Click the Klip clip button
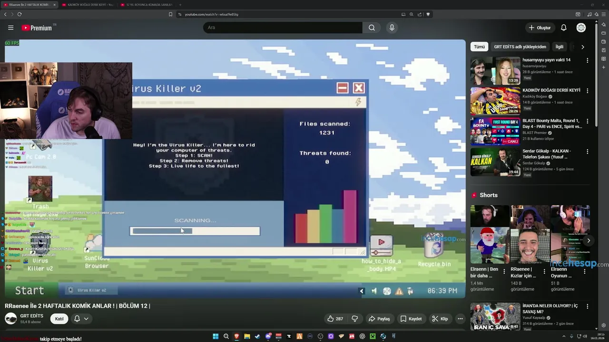 (x=440, y=319)
